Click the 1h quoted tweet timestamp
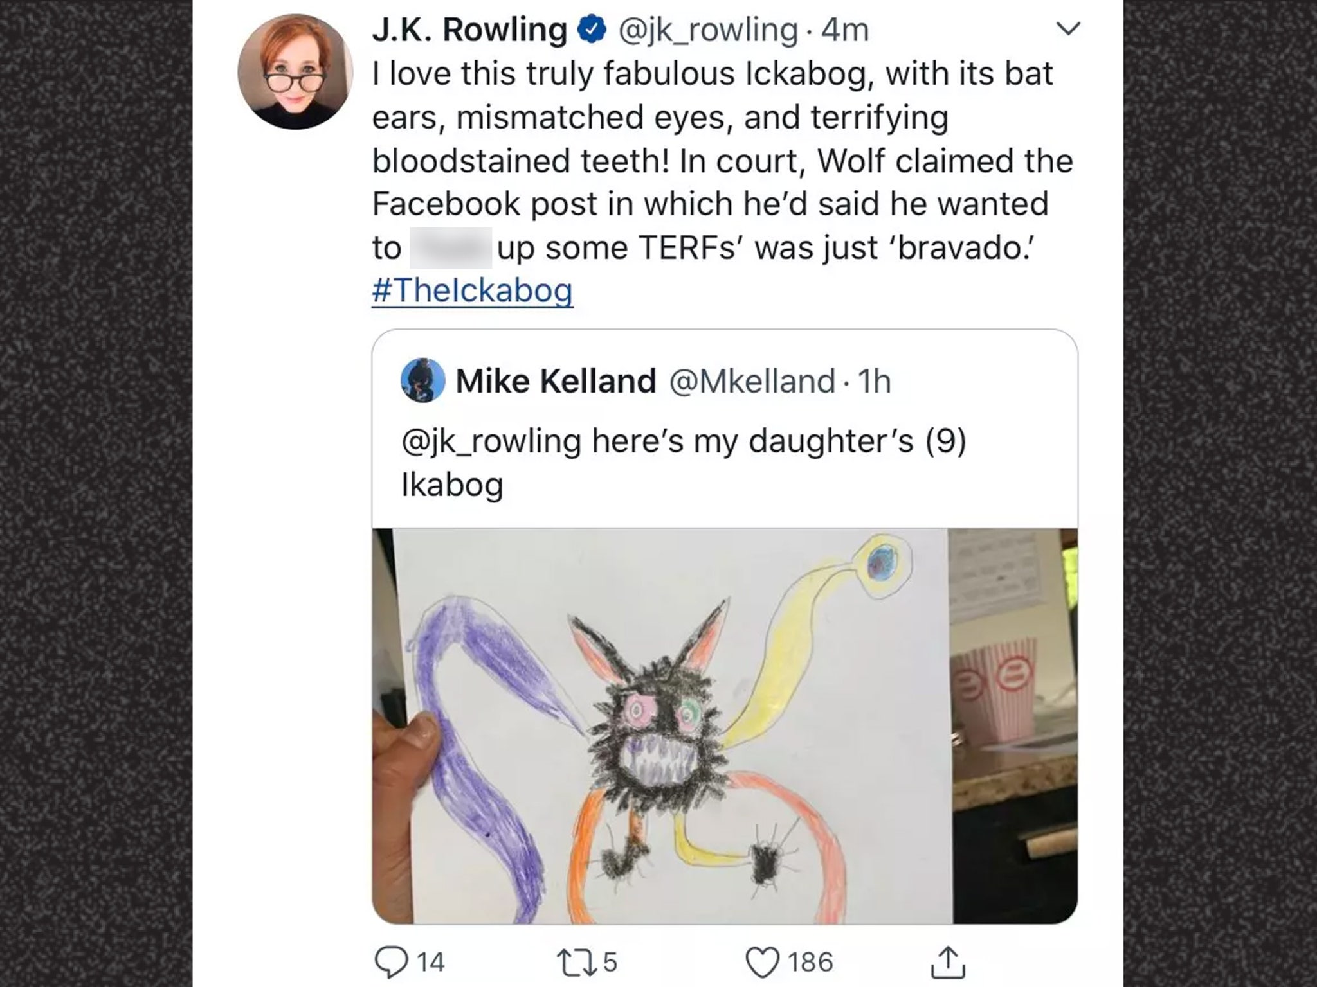The width and height of the screenshot is (1317, 987). [x=875, y=381]
